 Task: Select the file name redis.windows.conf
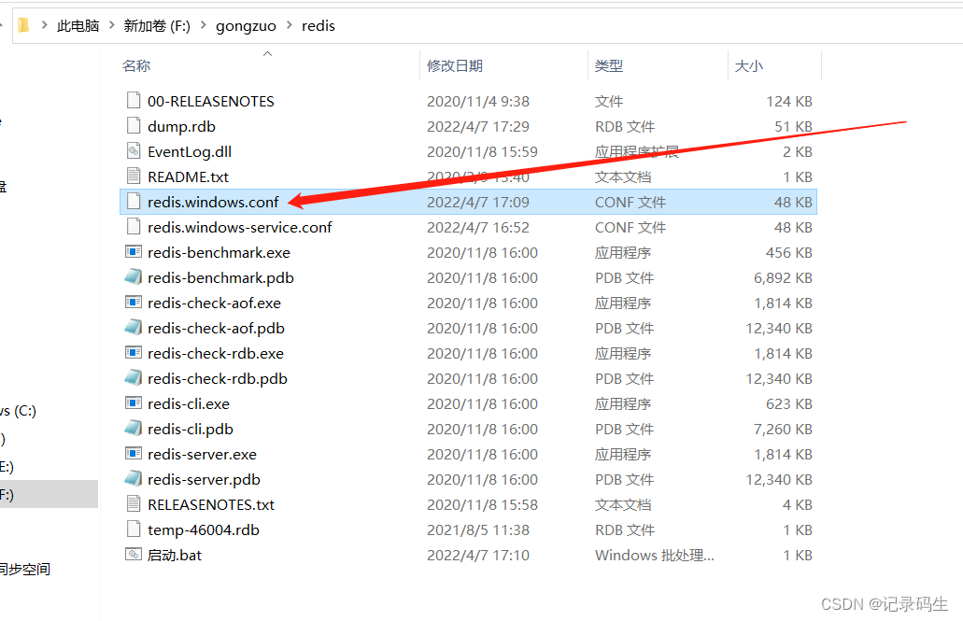[213, 202]
